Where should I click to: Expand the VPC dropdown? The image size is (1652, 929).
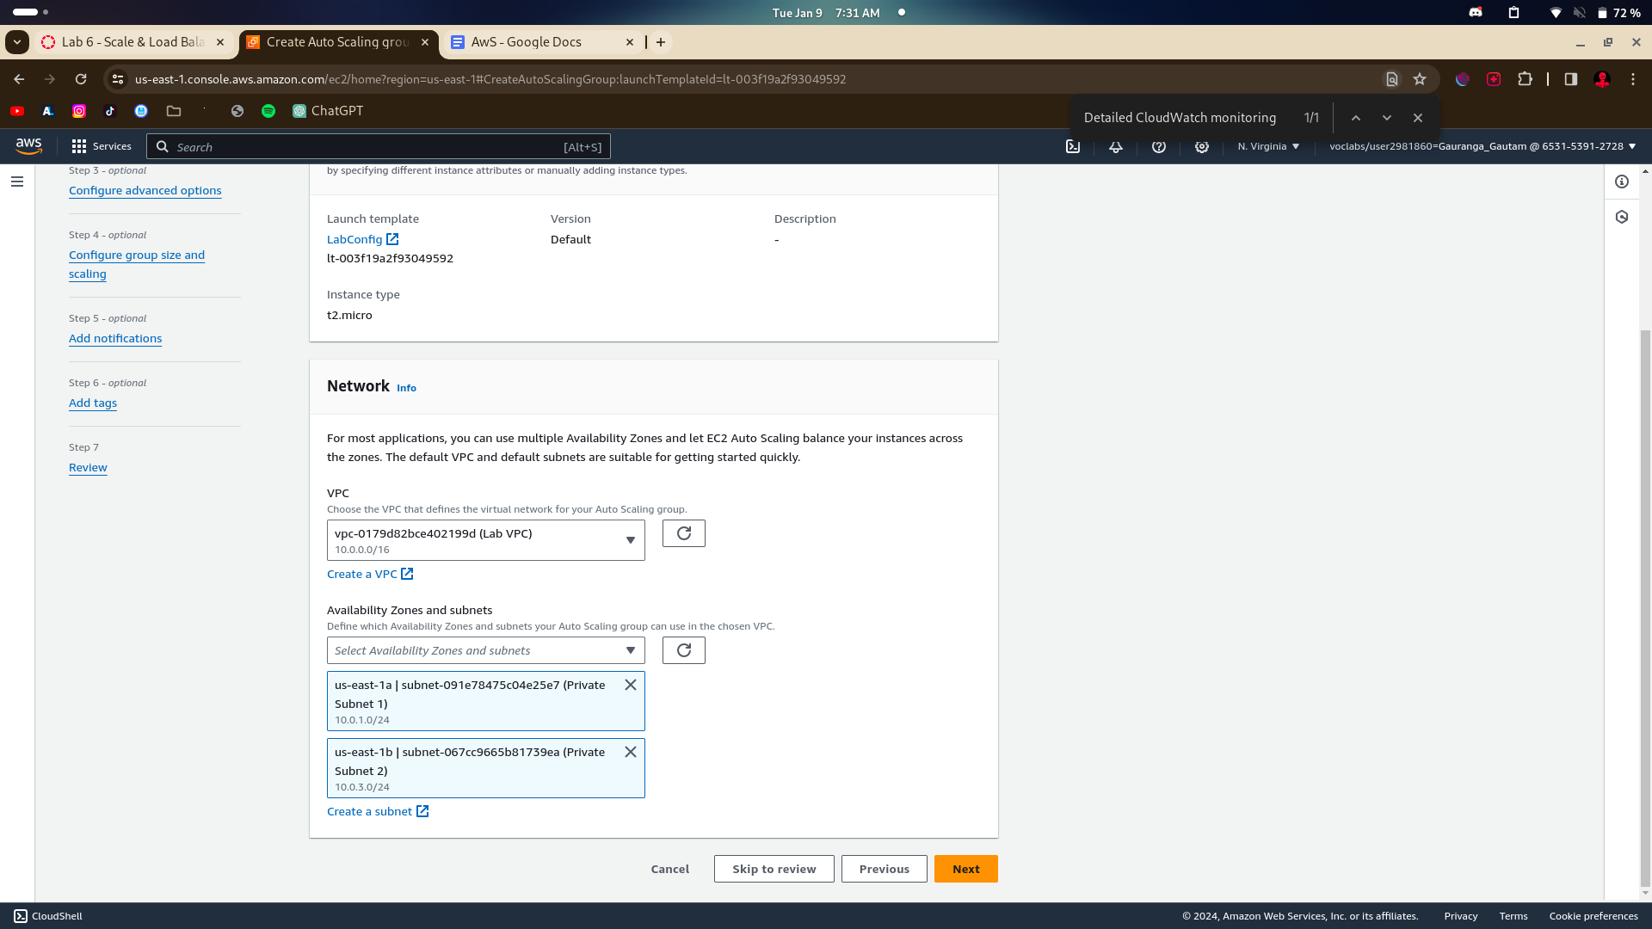485,540
